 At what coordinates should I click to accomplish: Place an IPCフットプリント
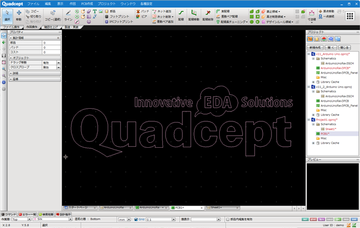(119, 21)
